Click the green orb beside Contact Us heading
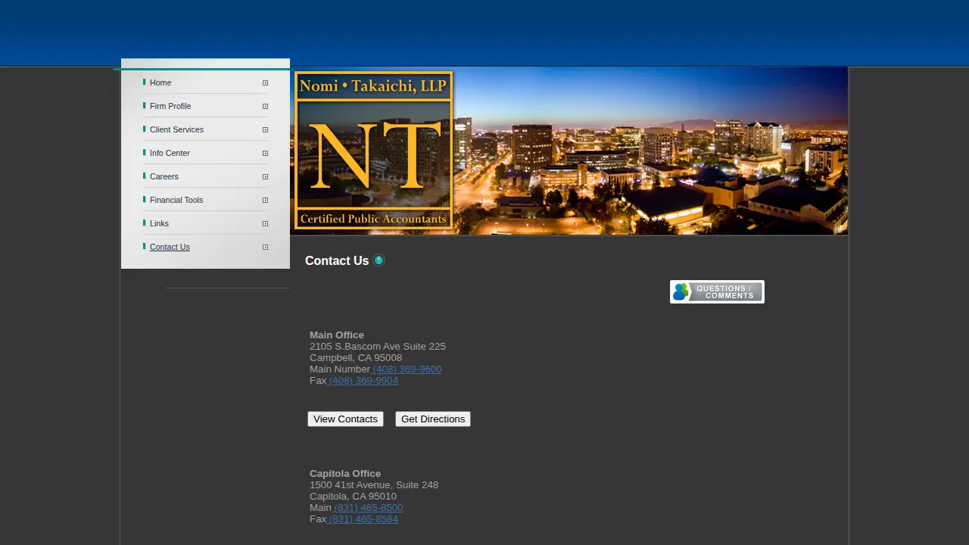This screenshot has height=545, width=969. click(x=379, y=260)
